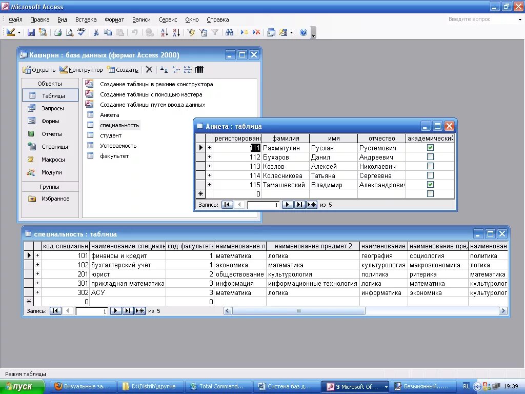Toggle the checkbox in the new blank record row
The image size is (525, 394).
(x=431, y=193)
